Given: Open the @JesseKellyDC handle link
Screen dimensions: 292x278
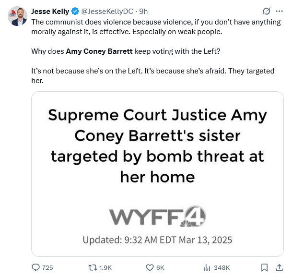Looking at the screenshot, I should [107, 12].
